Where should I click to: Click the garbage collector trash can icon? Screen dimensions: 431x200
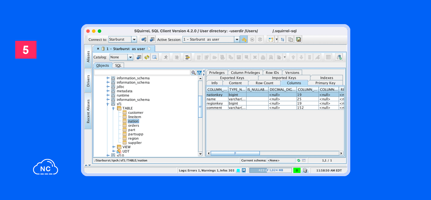[x=305, y=170]
